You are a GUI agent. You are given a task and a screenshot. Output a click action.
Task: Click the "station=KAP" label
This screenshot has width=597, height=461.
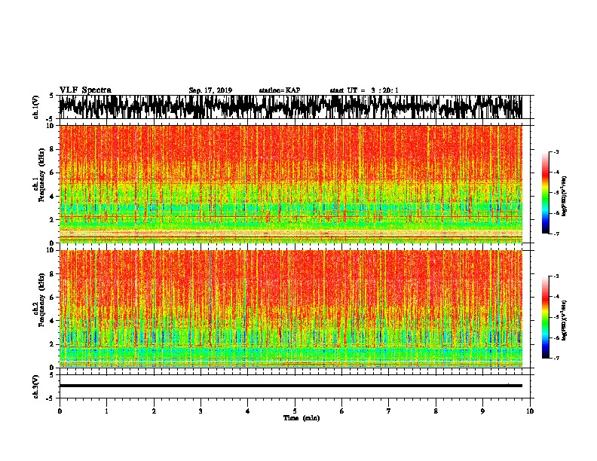(280, 90)
